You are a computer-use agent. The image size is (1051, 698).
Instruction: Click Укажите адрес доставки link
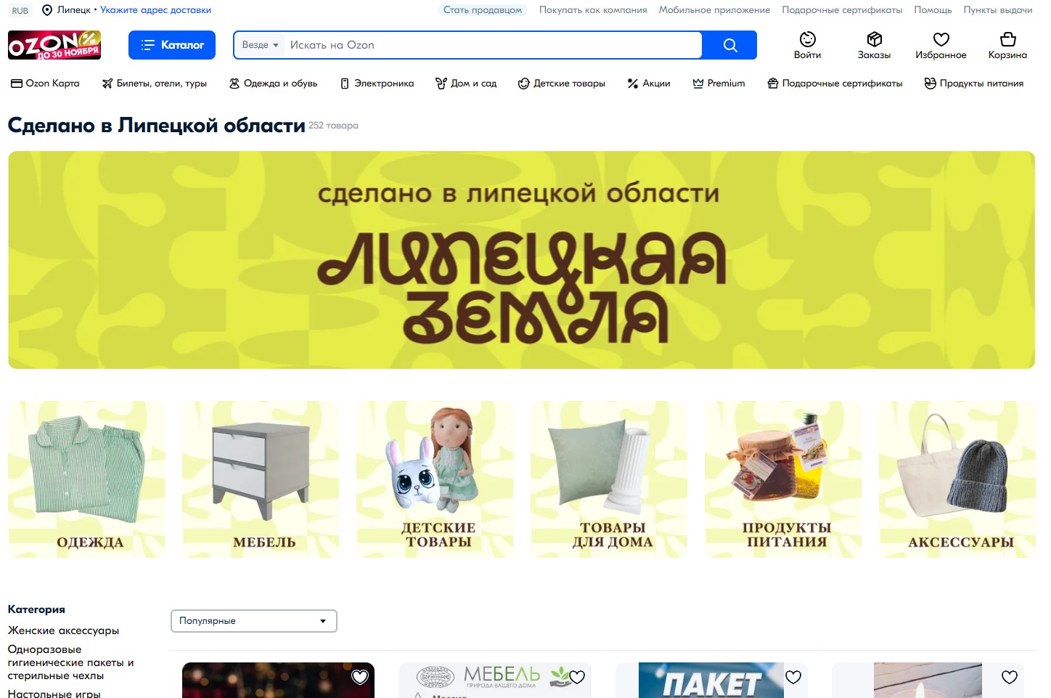155,10
